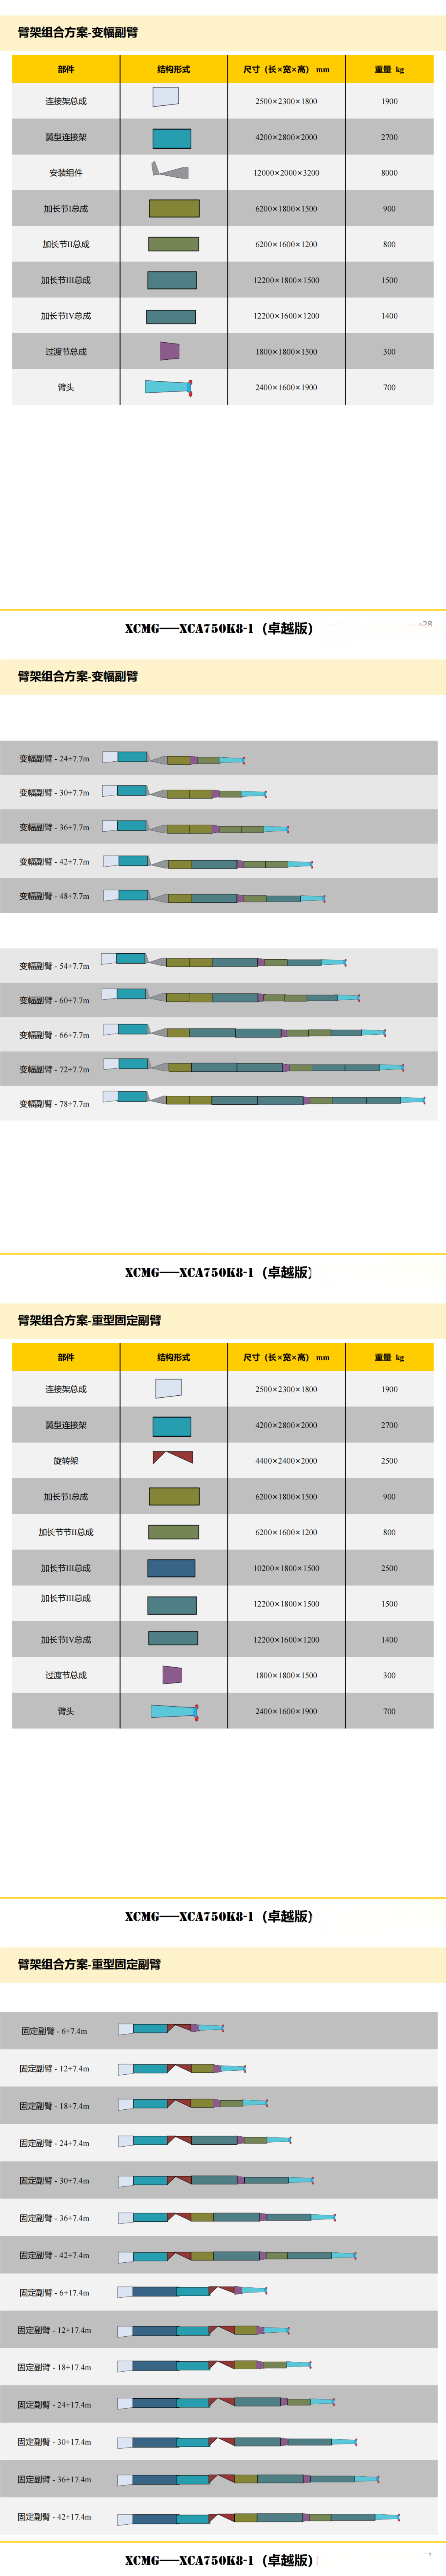Screen dimensions: 446x2576
Task: Select row 固定副臂 - 36+17.4m
Action: point(219,2479)
